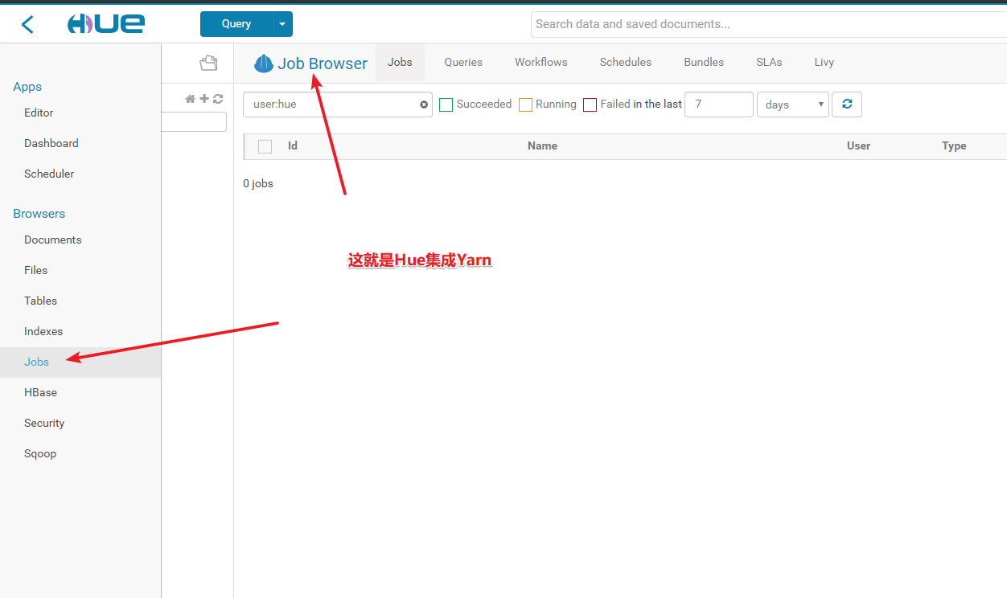Open the SLAs tab
This screenshot has width=1007, height=598.
(x=769, y=62)
